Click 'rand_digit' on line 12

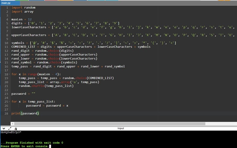(21, 51)
